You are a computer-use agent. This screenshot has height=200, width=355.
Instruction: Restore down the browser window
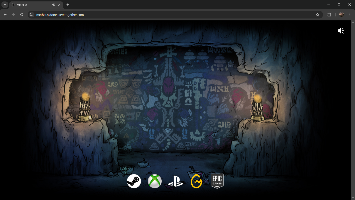(x=339, y=5)
